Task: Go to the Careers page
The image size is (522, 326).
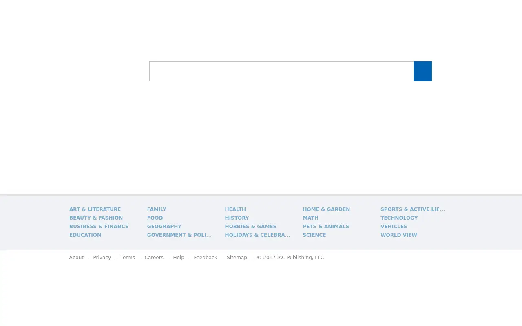Action: [x=154, y=258]
